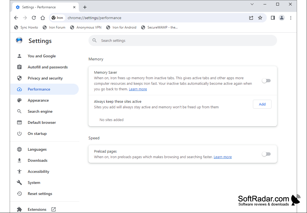This screenshot has width=307, height=213.
Task: Open You and Google settings
Action: (x=45, y=56)
